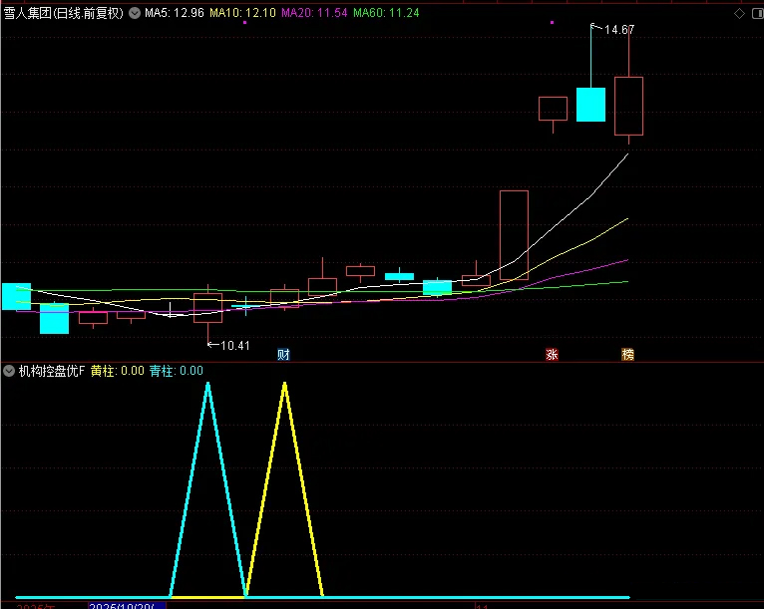The width and height of the screenshot is (764, 609).
Task: Click the 榜 marker icon below the chart
Action: 627,354
